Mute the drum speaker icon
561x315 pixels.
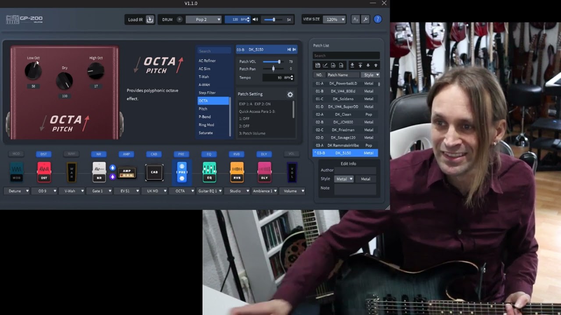tap(255, 20)
